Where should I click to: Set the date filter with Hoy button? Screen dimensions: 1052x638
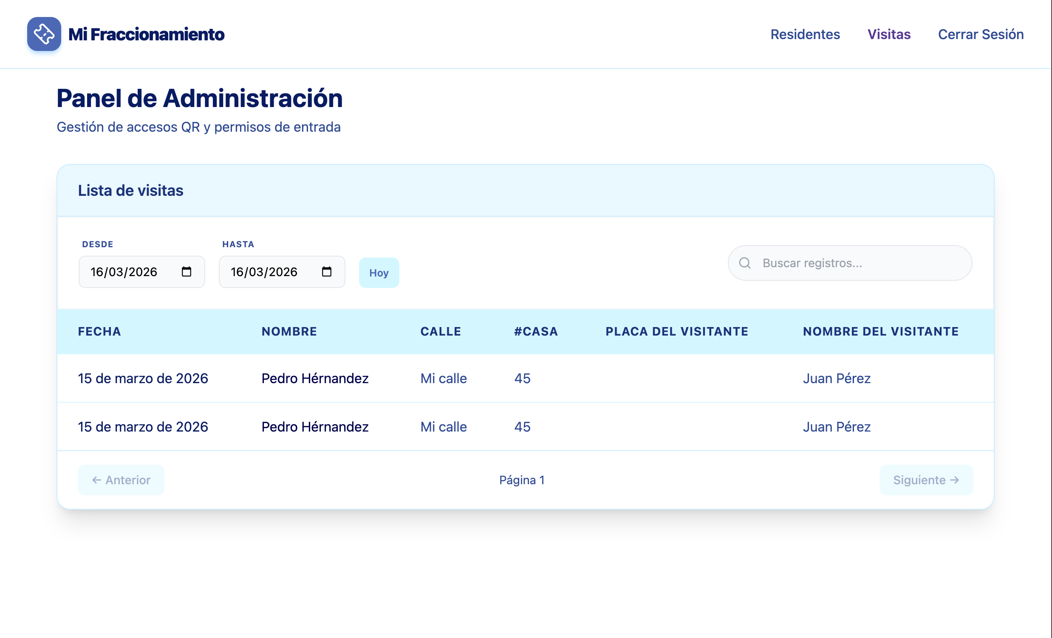click(x=379, y=273)
